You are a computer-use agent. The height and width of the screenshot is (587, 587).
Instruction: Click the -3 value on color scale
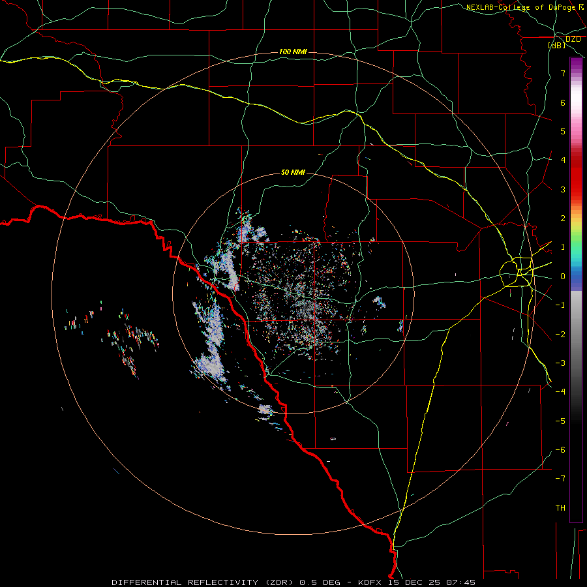(x=560, y=363)
